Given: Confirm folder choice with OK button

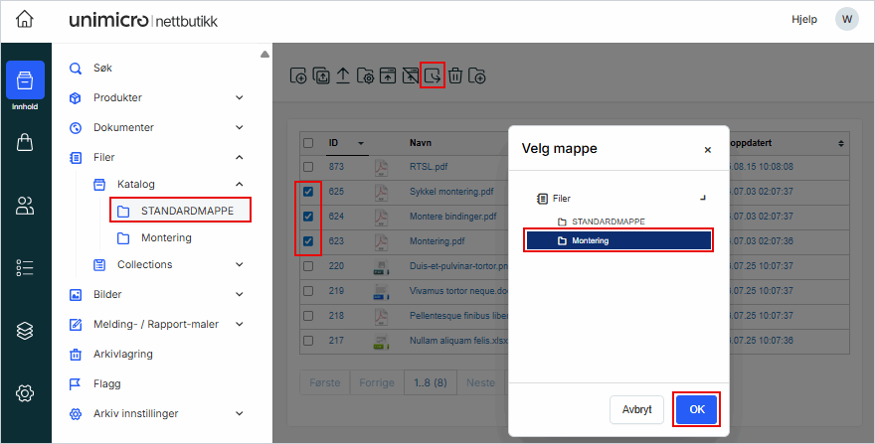Looking at the screenshot, I should point(696,409).
